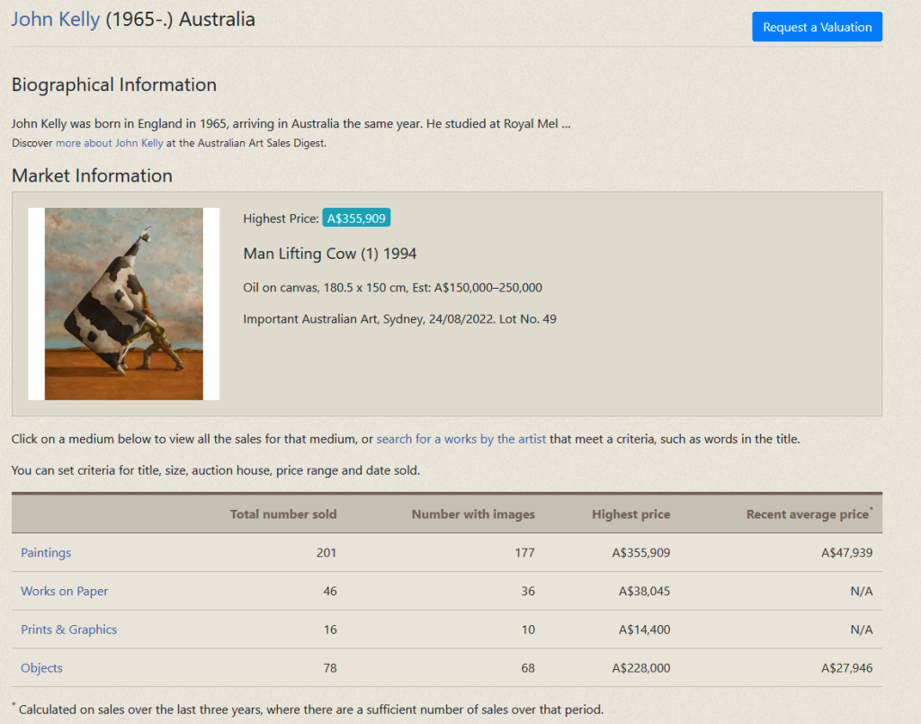Click the 'Highest price' column header
Image resolution: width=921 pixels, height=724 pixels.
630,514
